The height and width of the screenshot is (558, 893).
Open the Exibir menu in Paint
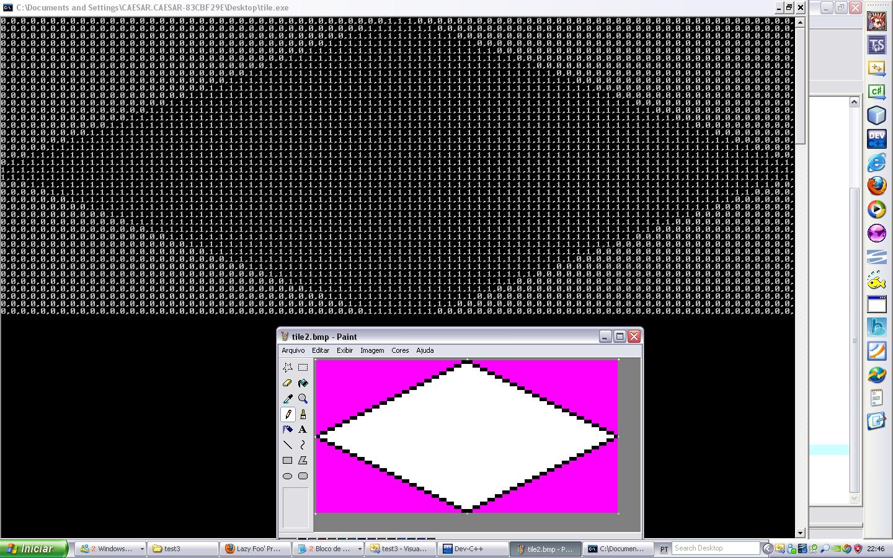click(345, 350)
